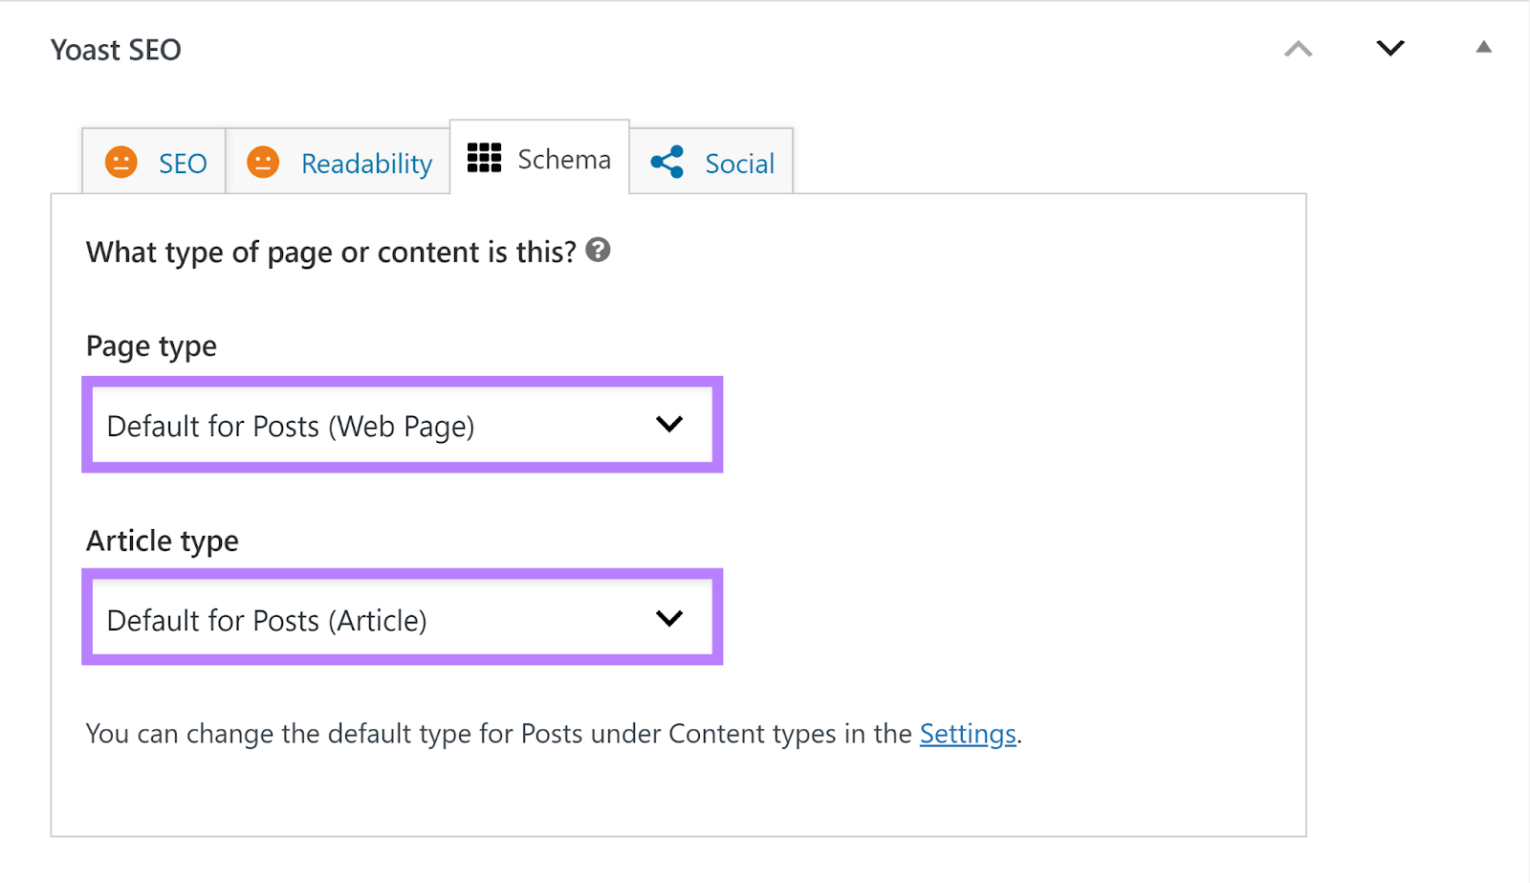
Task: Click the chevron on the Page type selector
Action: pyautogui.click(x=670, y=426)
